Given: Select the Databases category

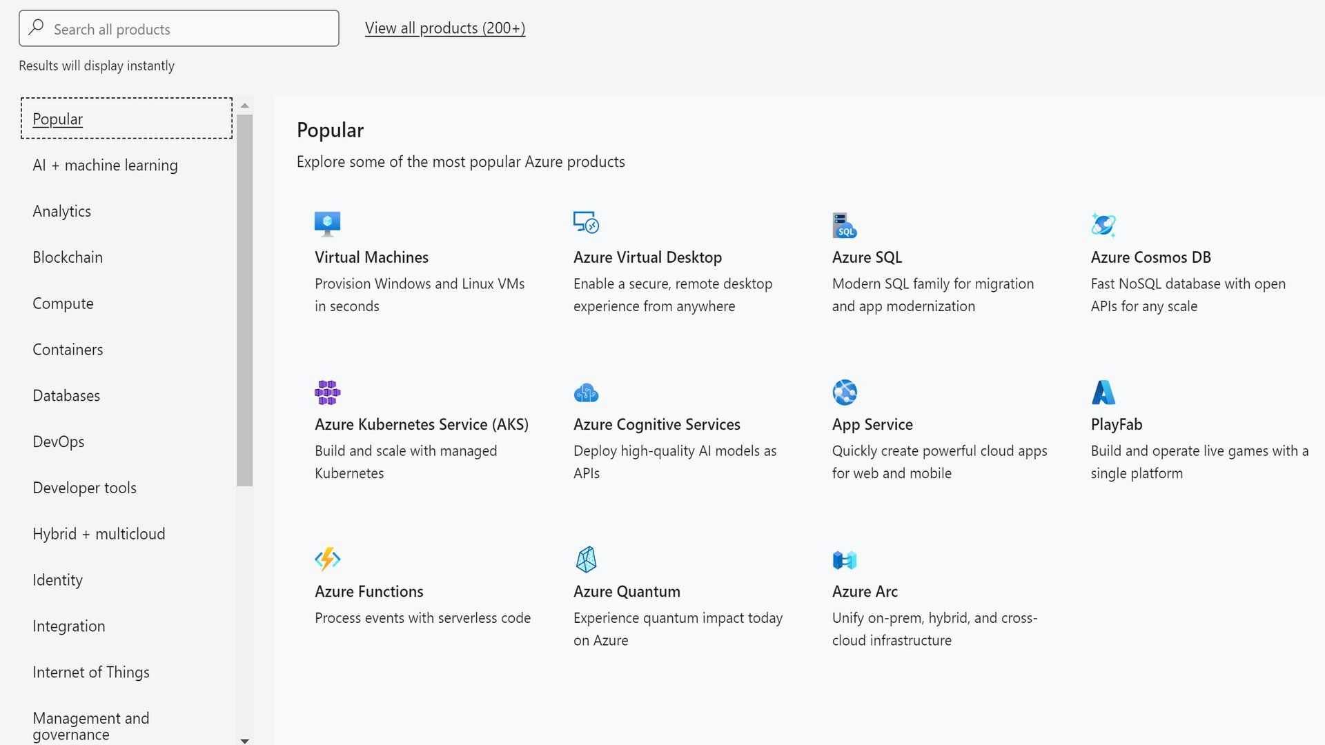Looking at the screenshot, I should (x=66, y=395).
